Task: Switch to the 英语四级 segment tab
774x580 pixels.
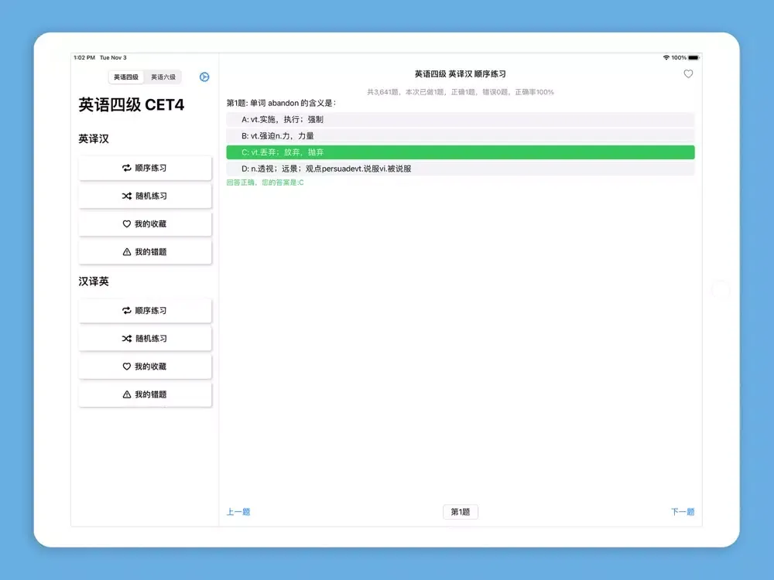Action: [126, 77]
